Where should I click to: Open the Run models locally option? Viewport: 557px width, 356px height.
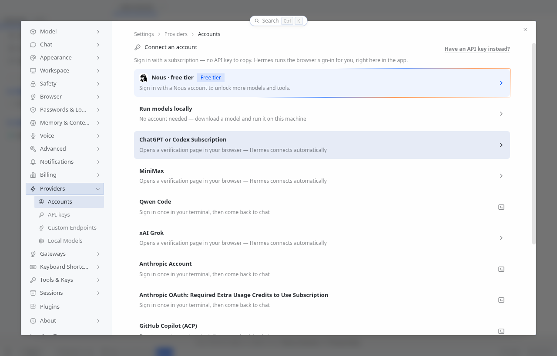click(x=322, y=114)
